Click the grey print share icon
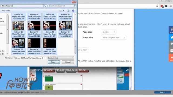 (171, 44)
